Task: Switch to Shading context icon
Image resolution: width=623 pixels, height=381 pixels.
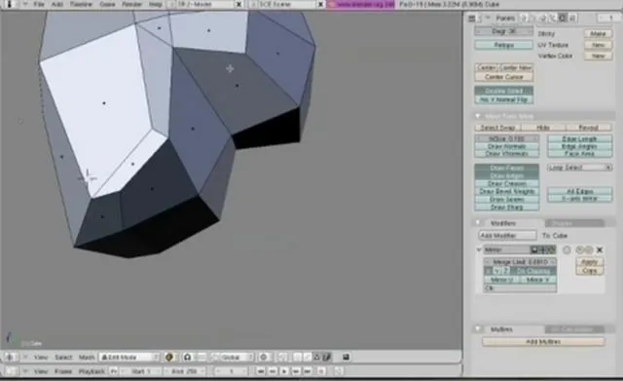Action: pos(543,18)
